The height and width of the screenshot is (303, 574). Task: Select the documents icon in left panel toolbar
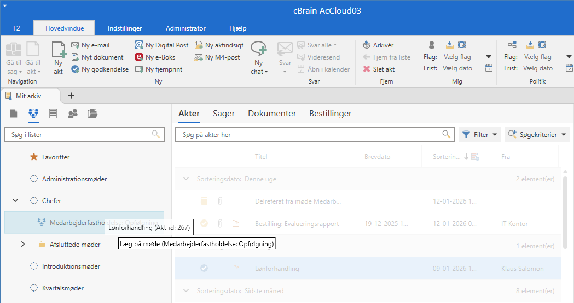(x=14, y=114)
